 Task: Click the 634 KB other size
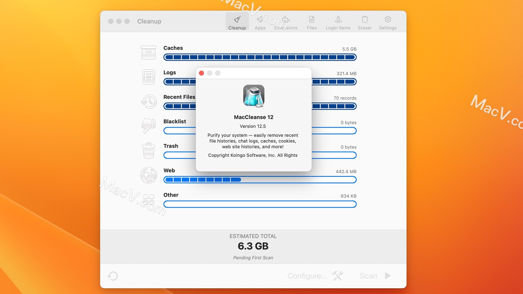coord(348,196)
